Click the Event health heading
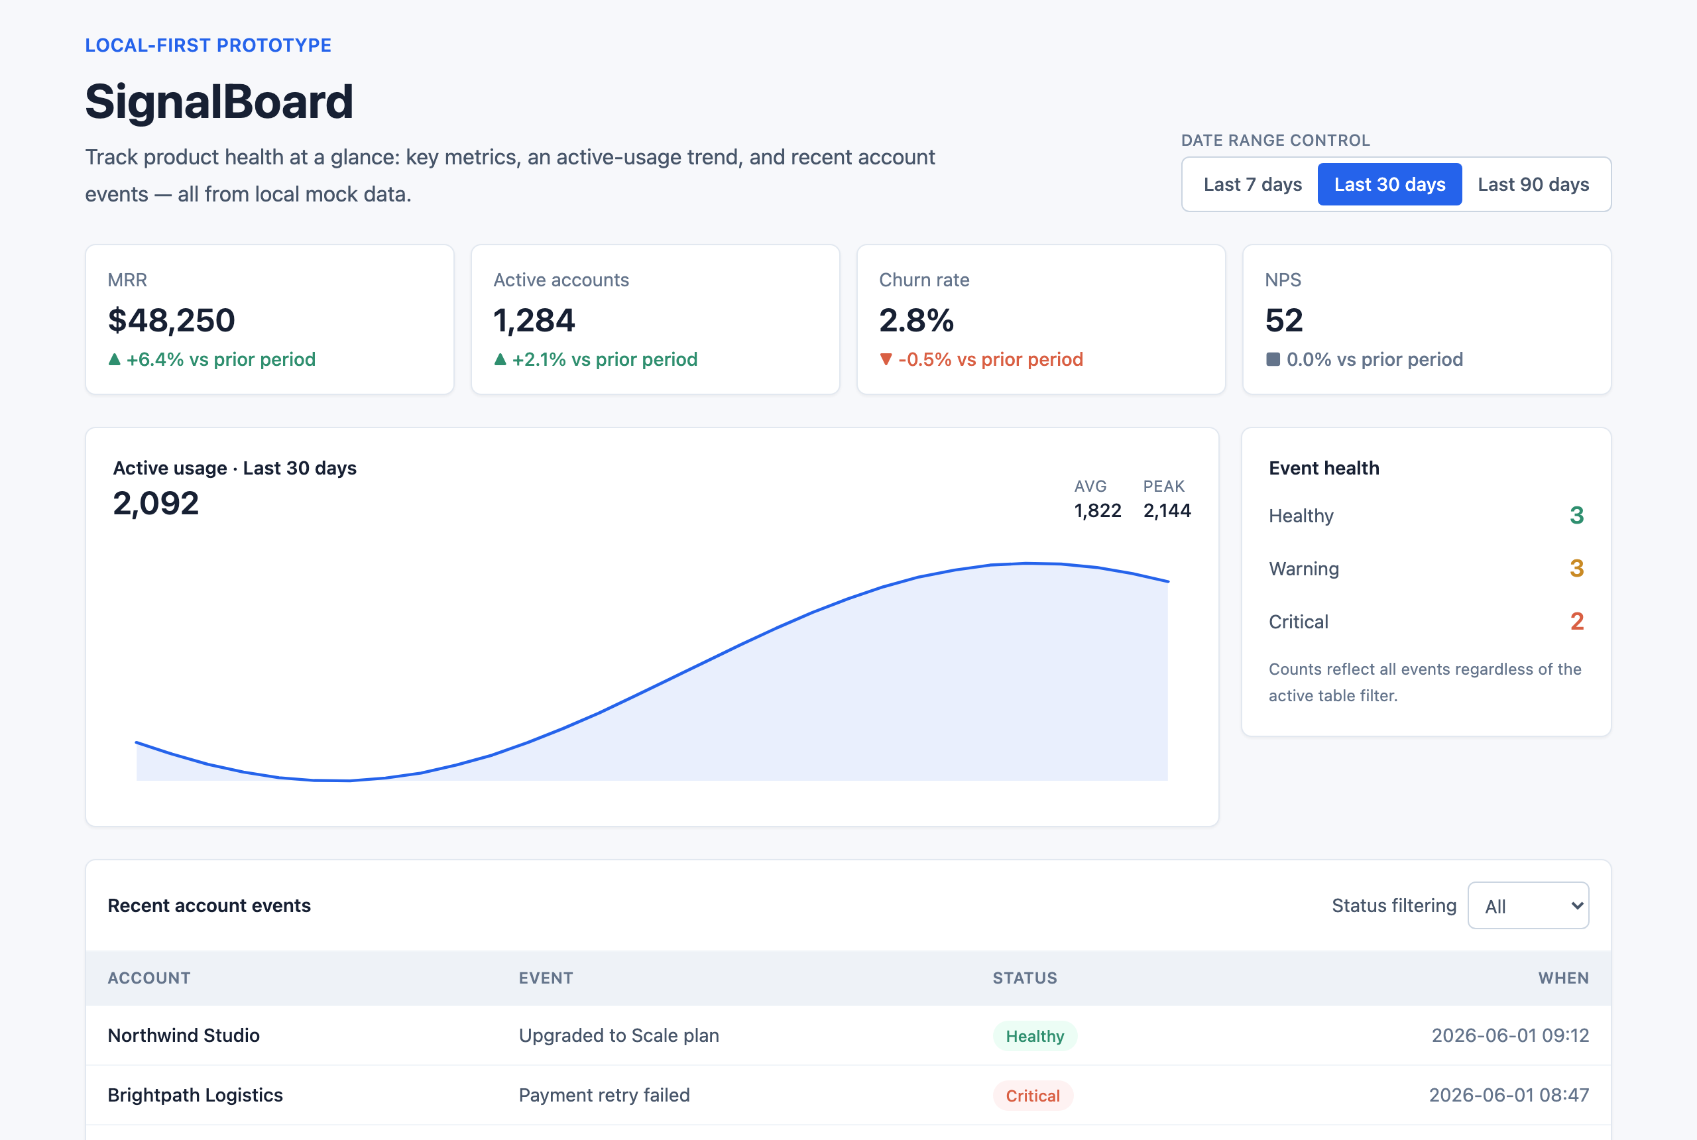Image resolution: width=1697 pixels, height=1140 pixels. tap(1324, 467)
